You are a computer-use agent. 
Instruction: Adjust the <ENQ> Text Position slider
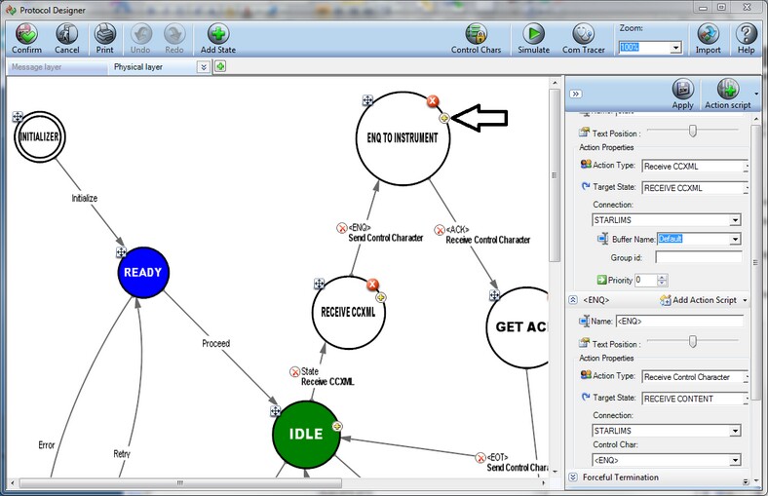(693, 341)
